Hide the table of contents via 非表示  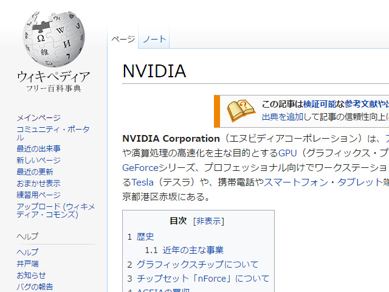tap(208, 221)
